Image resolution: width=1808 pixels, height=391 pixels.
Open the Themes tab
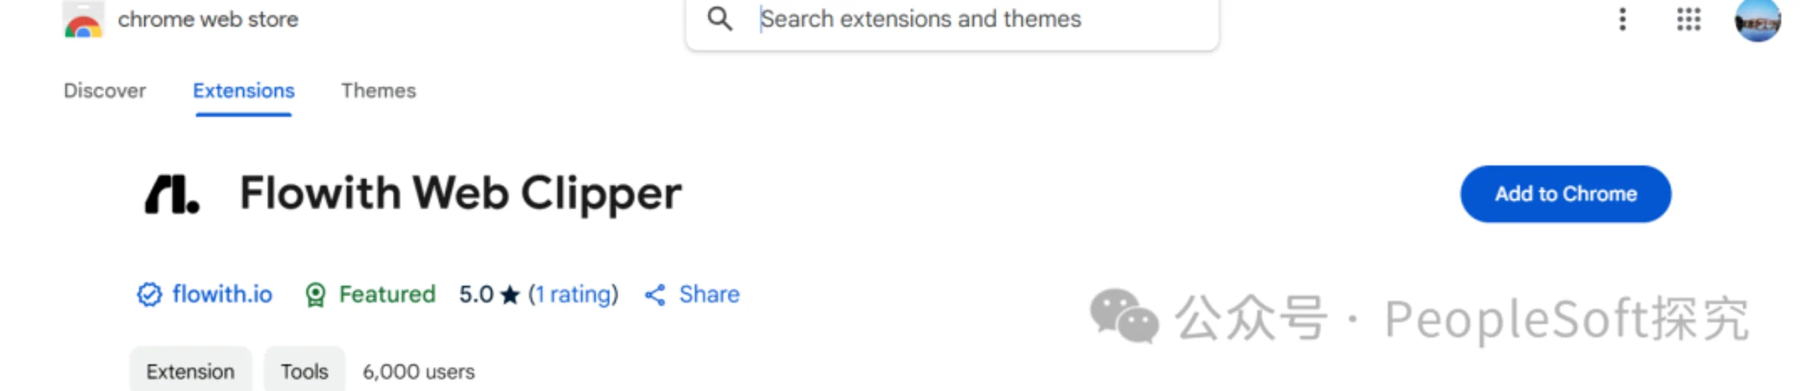(x=378, y=91)
